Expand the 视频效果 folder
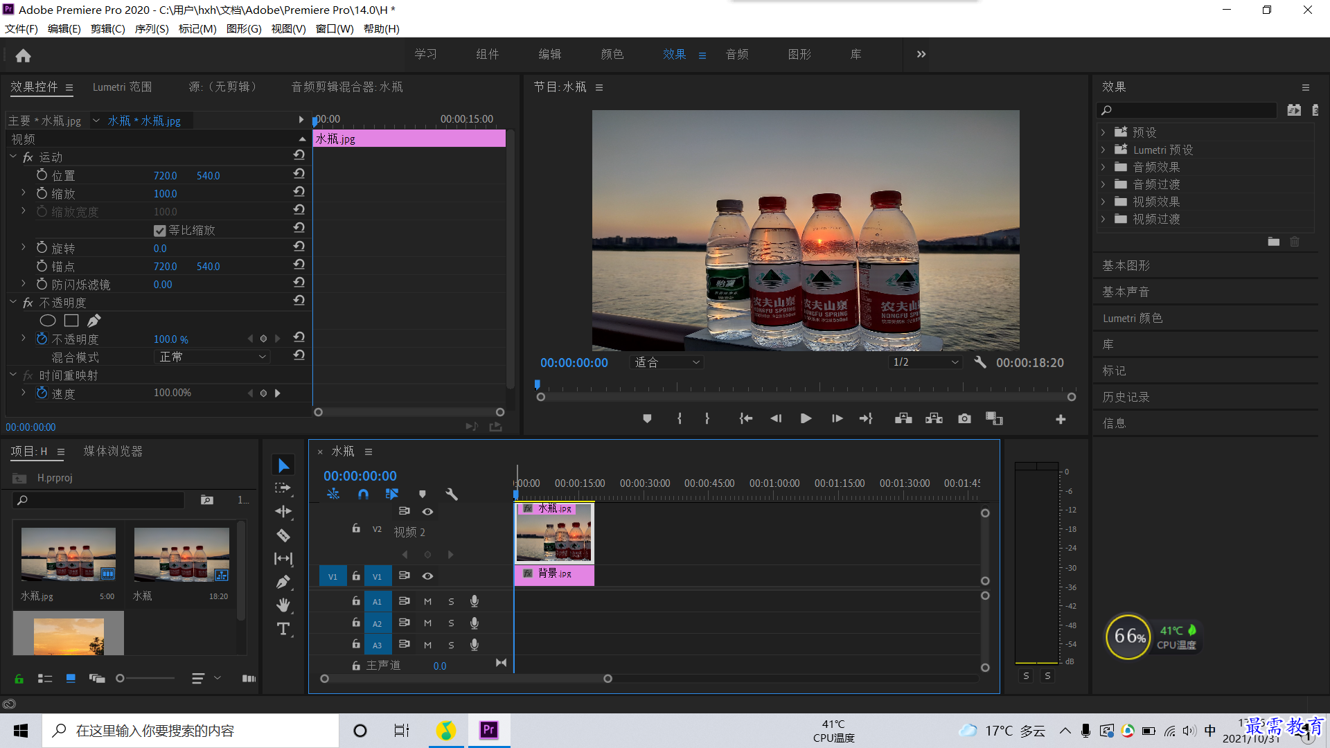This screenshot has width=1330, height=748. click(1103, 202)
